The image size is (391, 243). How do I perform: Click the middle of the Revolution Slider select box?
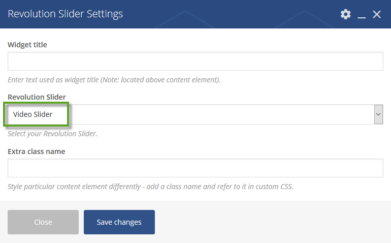click(195, 114)
